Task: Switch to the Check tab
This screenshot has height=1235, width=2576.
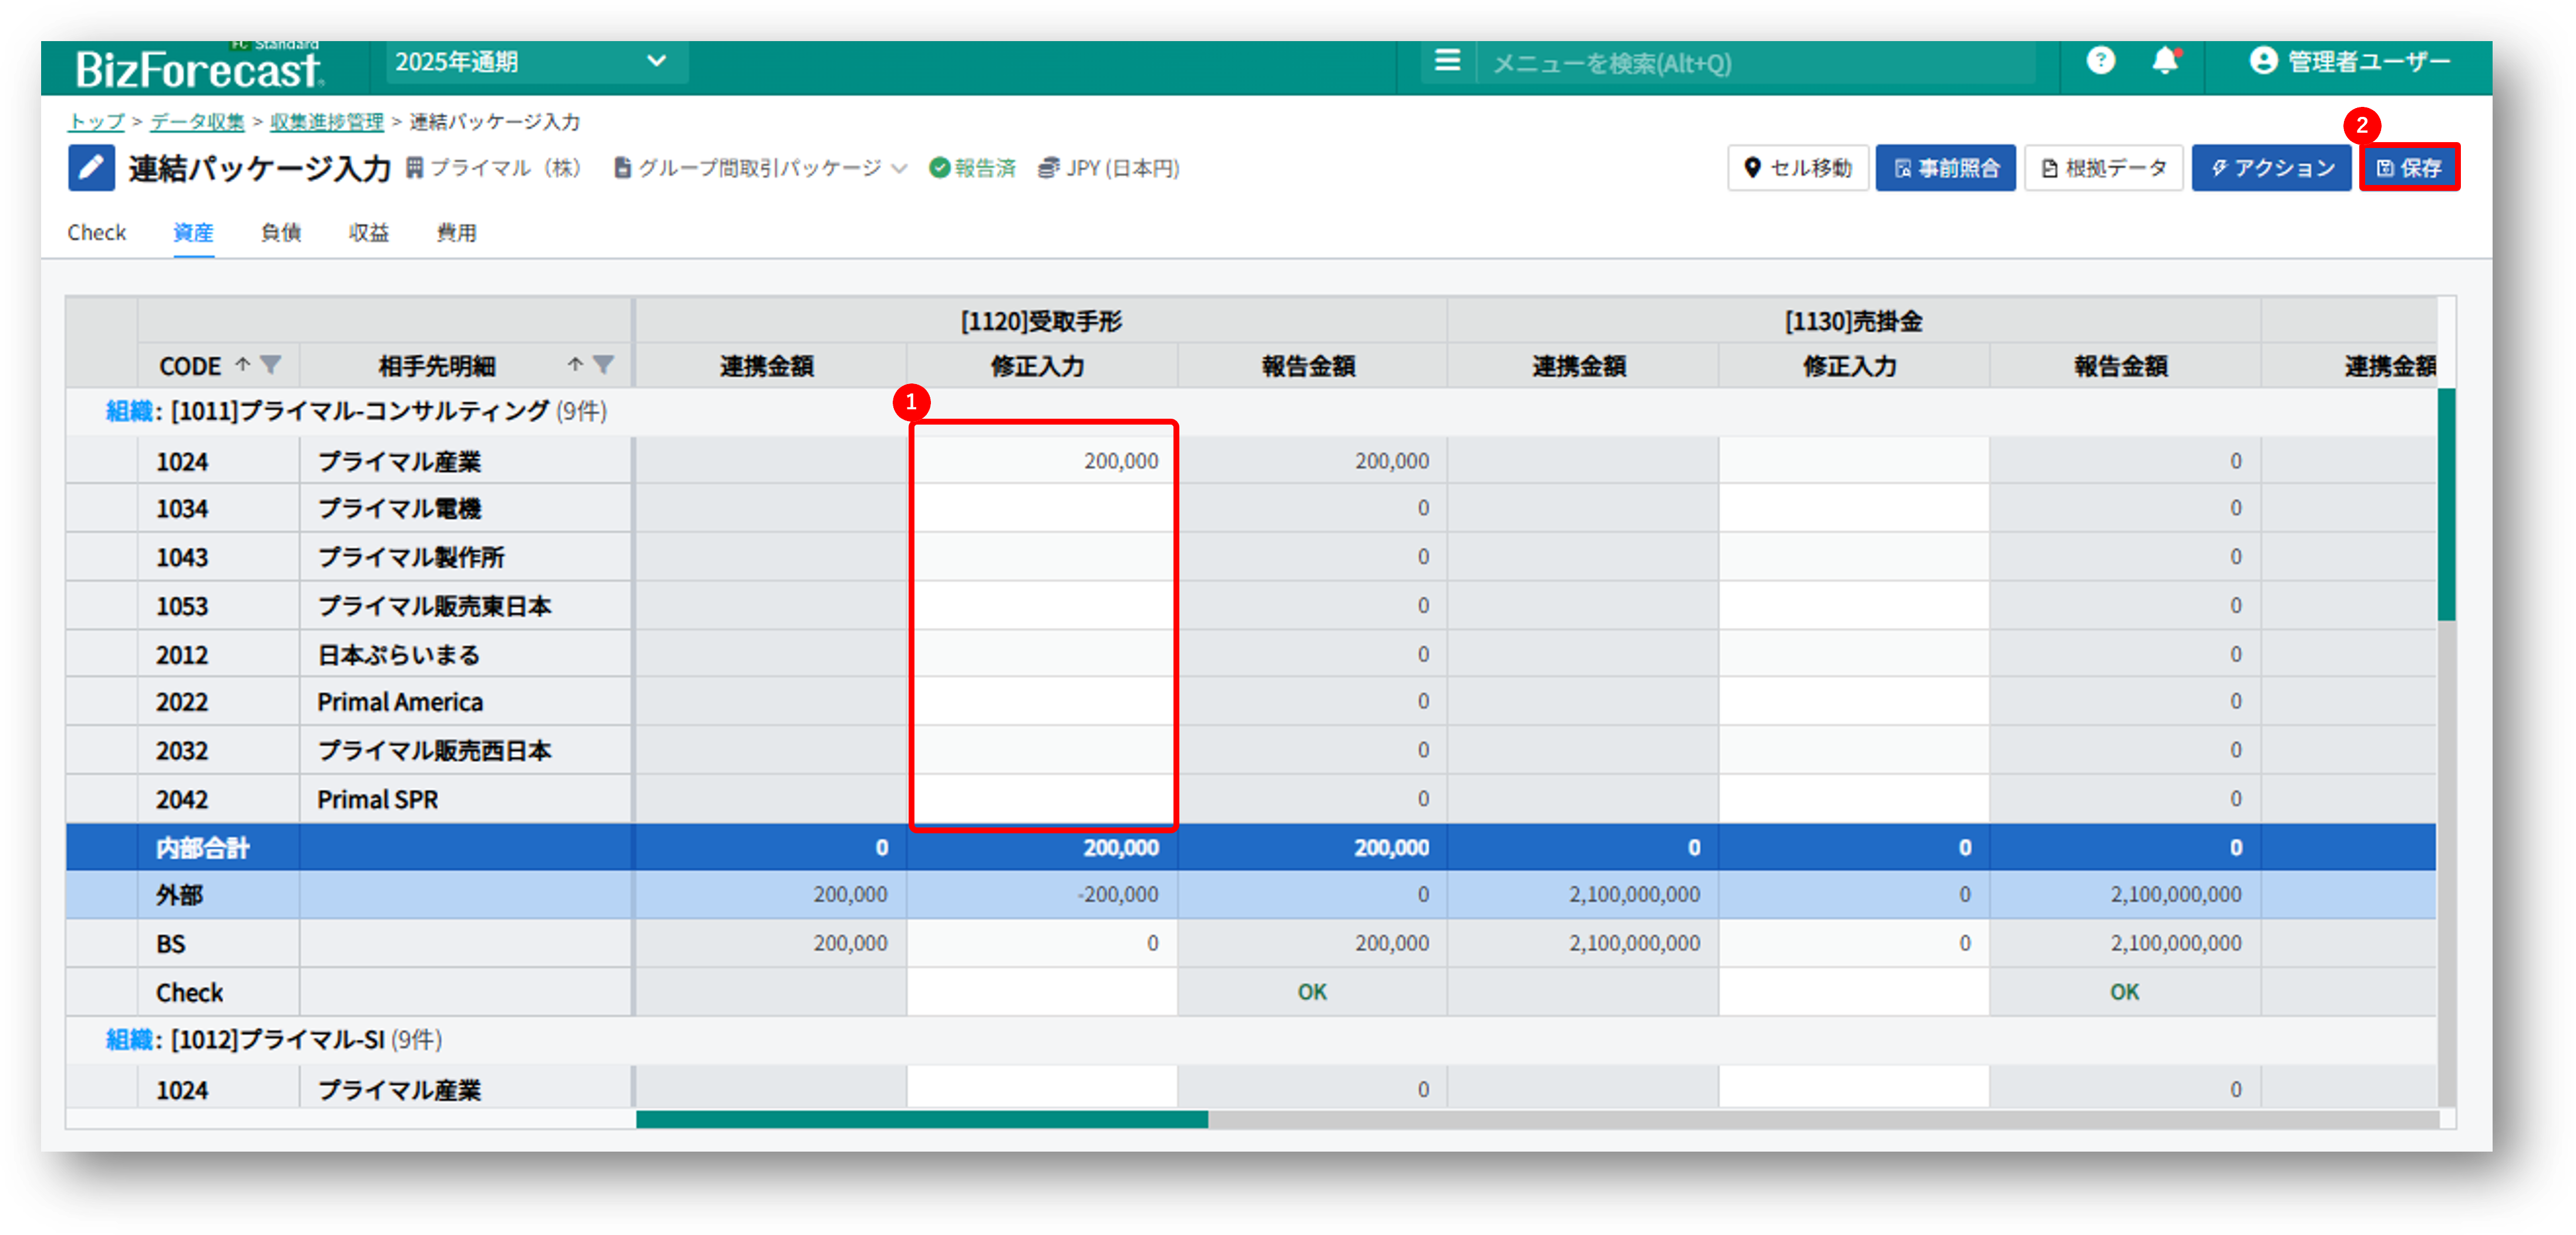Action: click(96, 232)
